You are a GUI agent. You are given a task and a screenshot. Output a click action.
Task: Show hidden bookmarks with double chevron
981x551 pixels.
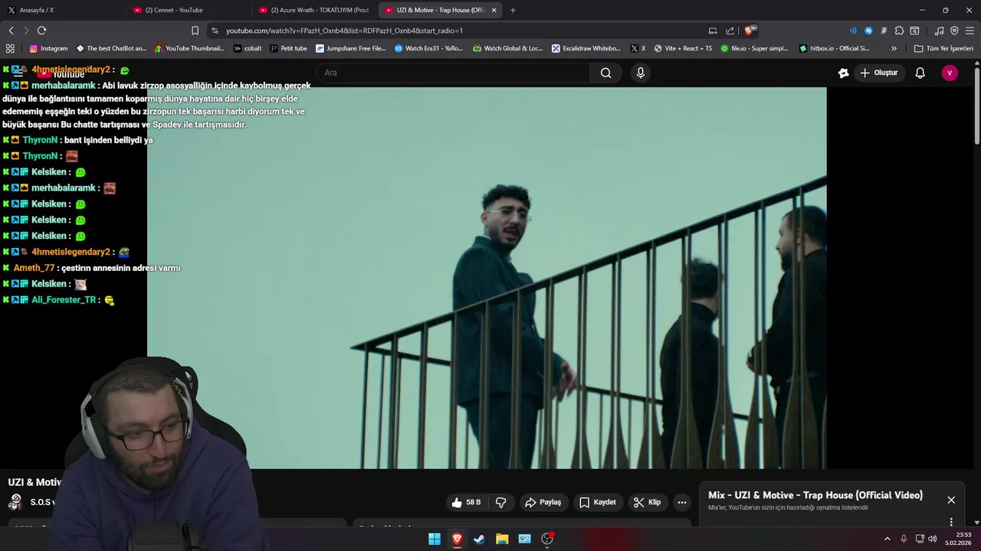point(894,48)
